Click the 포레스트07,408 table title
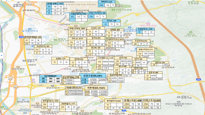This screenshot has width=205, height=115. click(133, 101)
